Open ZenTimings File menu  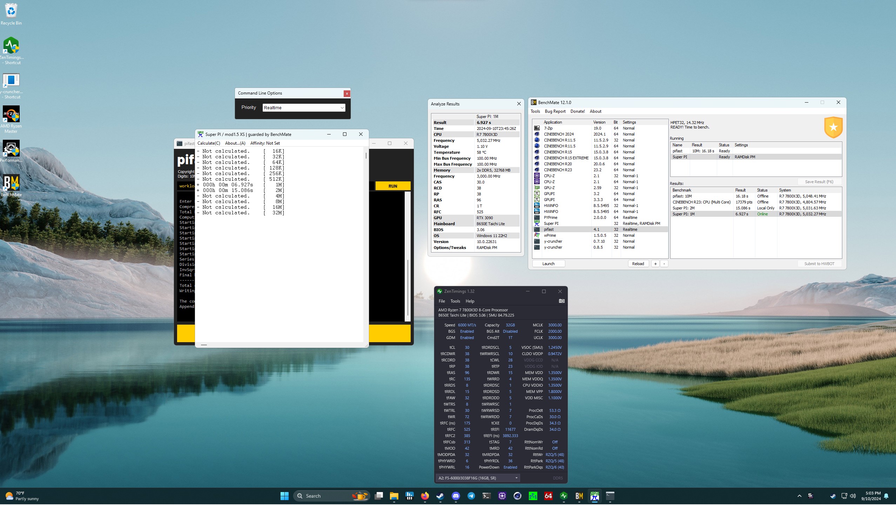(x=442, y=301)
